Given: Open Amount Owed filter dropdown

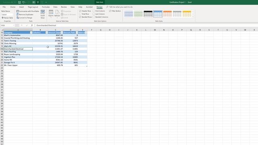Looking at the screenshot, I should (62, 33).
